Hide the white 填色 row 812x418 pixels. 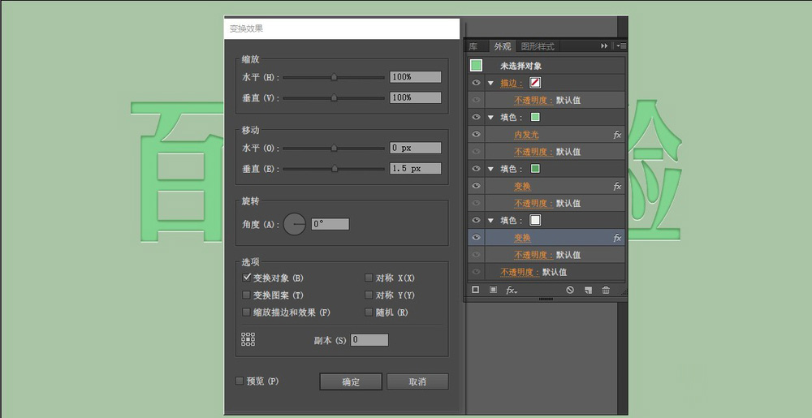pyautogui.click(x=476, y=221)
